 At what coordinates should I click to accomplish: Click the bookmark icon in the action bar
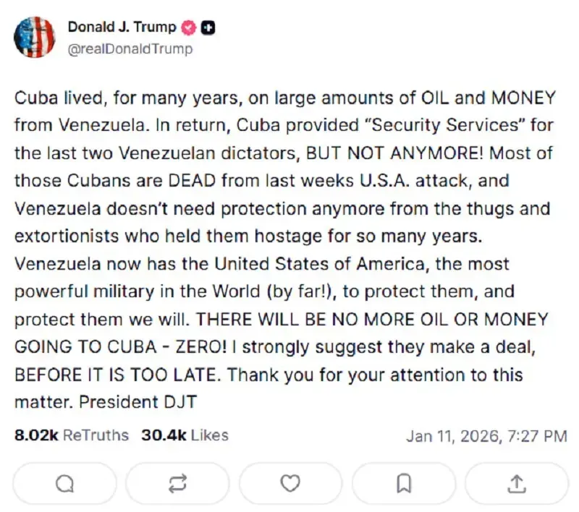click(404, 484)
